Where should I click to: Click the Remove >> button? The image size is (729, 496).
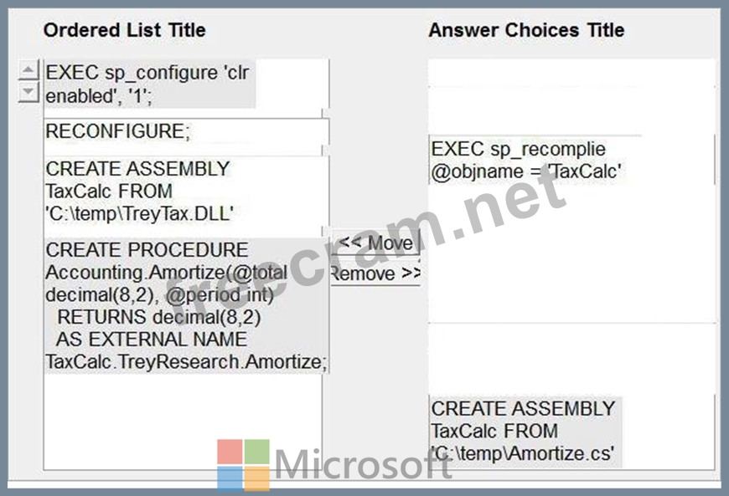375,274
